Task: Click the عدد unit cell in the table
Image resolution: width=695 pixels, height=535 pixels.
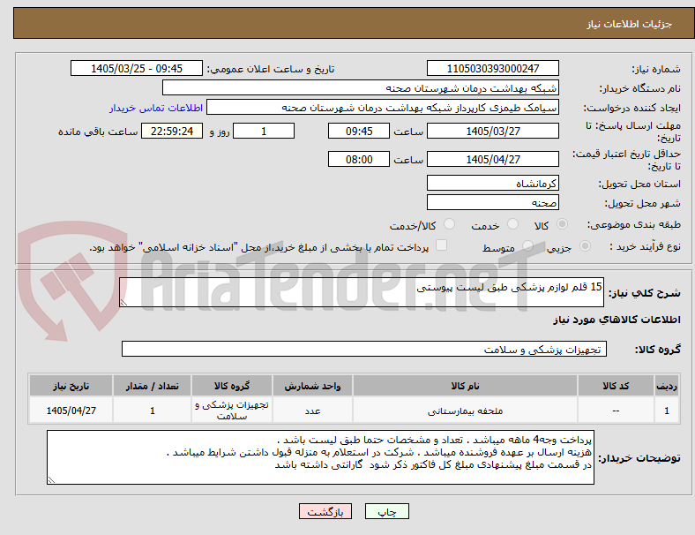Action: point(312,411)
